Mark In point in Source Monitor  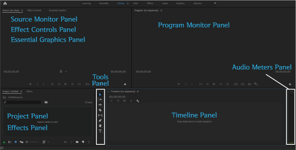pyautogui.click(x=38, y=84)
